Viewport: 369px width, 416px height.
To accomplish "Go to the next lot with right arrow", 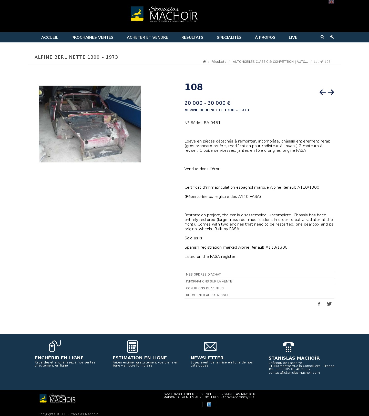I will point(331,92).
